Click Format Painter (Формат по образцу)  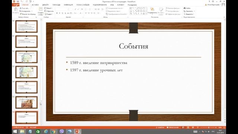pos(28,14)
